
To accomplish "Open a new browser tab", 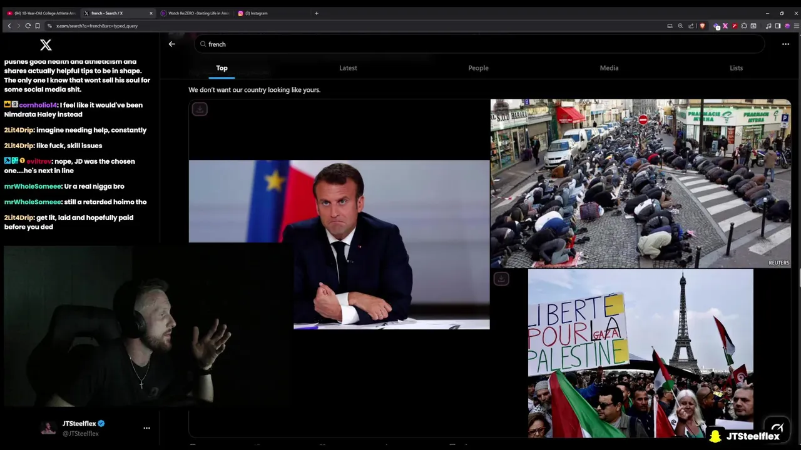I will (x=316, y=13).
